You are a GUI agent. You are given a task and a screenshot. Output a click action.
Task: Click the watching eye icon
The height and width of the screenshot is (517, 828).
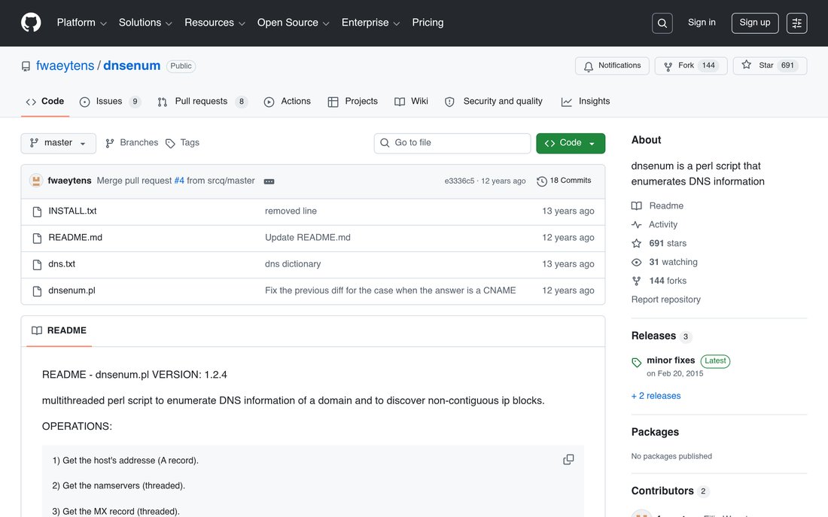click(636, 262)
